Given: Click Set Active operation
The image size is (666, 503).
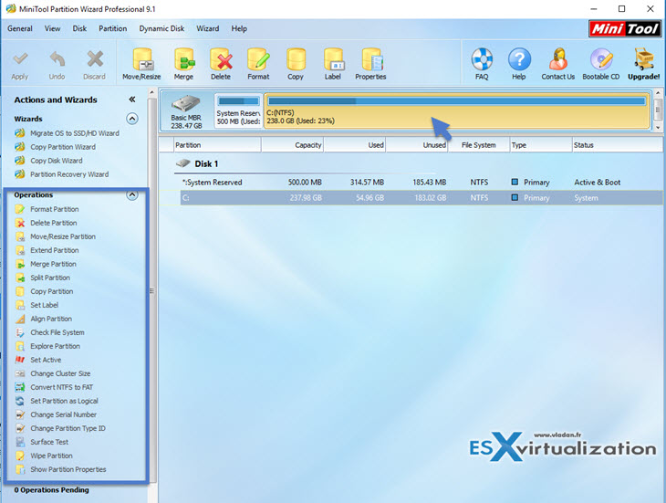Looking at the screenshot, I should 38,360.
